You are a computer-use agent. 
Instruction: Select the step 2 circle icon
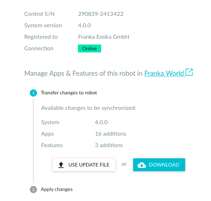[x=33, y=190]
